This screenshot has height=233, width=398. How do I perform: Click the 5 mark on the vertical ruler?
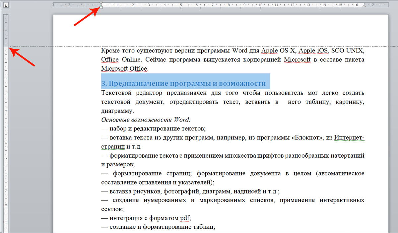point(6,127)
